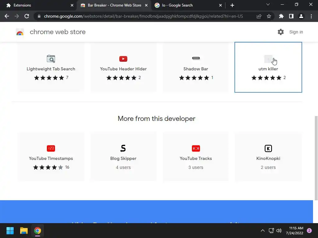Viewport: 318px width, 238px height.
Task: Toggle the Chrome side panel
Action: pos(291,16)
